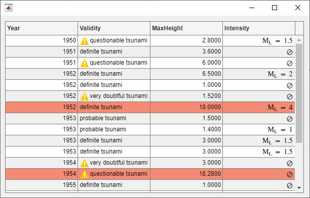The width and height of the screenshot is (310, 198).
Task: Click the warning icon in the 1.5200 height row
Action: coord(85,96)
